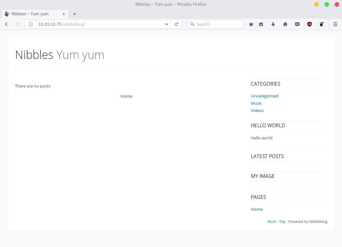
Task: Open the Music category link
Action: tap(256, 103)
